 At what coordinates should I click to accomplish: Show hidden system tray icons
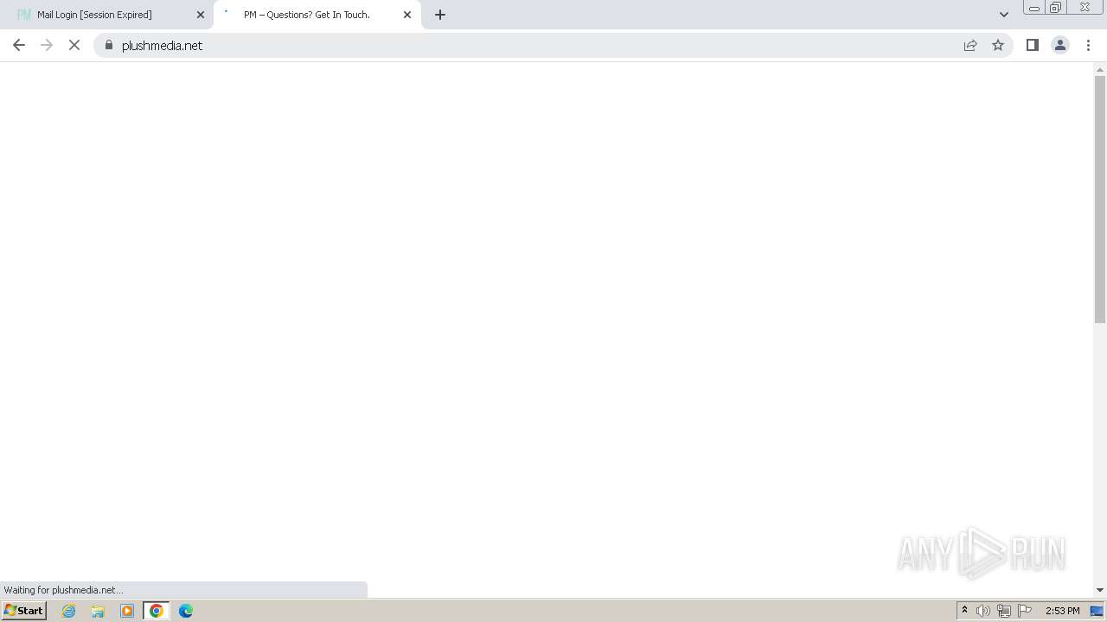point(964,611)
